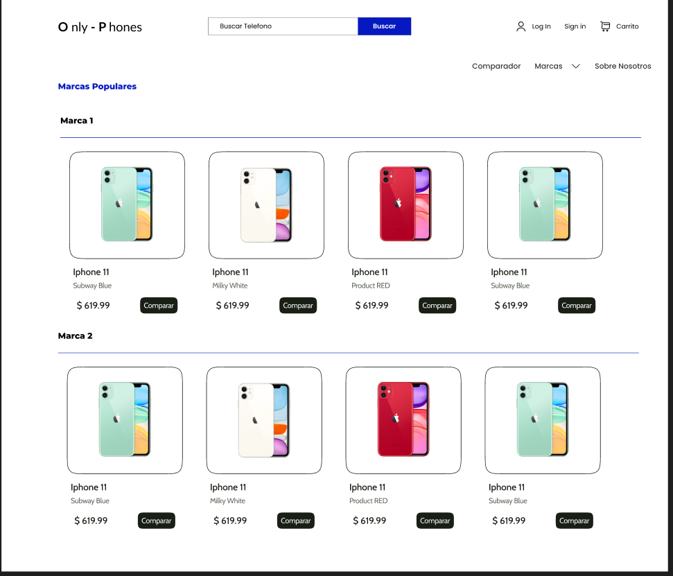Compare the Product RED iPhone 11 in Marca 1
Image resolution: width=673 pixels, height=576 pixels.
[437, 305]
